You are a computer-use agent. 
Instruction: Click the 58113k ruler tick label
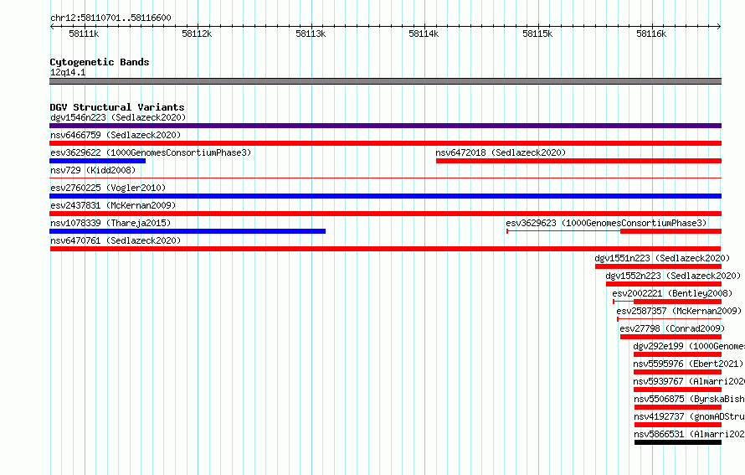point(311,34)
